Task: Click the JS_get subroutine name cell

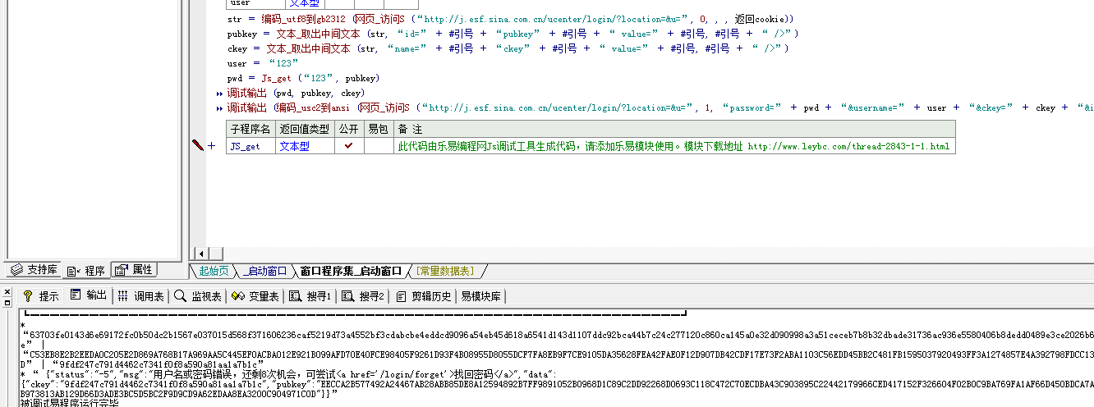Action: pos(250,146)
